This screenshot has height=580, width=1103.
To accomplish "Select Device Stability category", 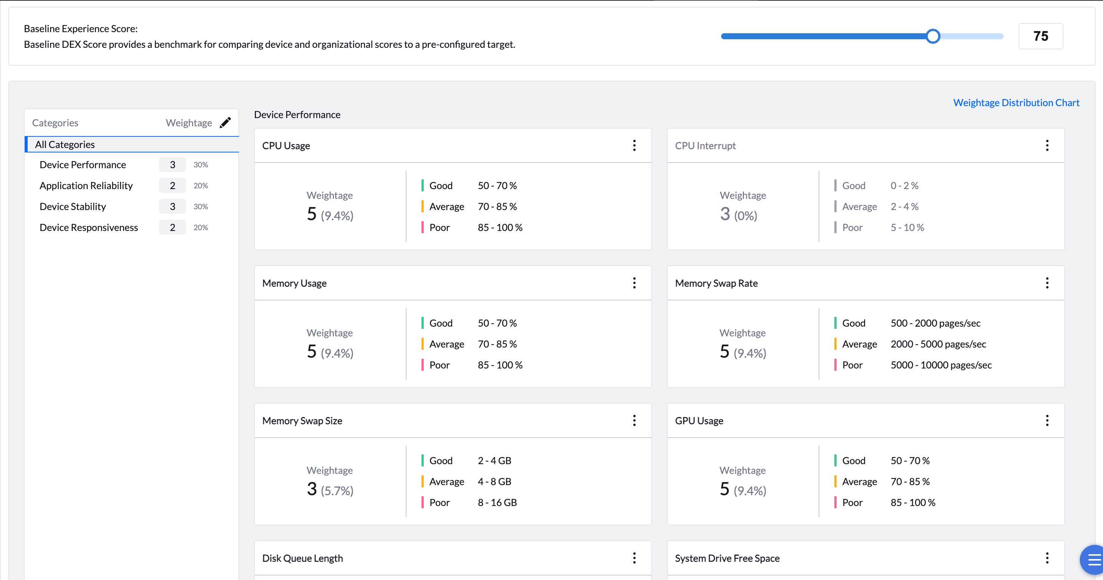I will (73, 206).
